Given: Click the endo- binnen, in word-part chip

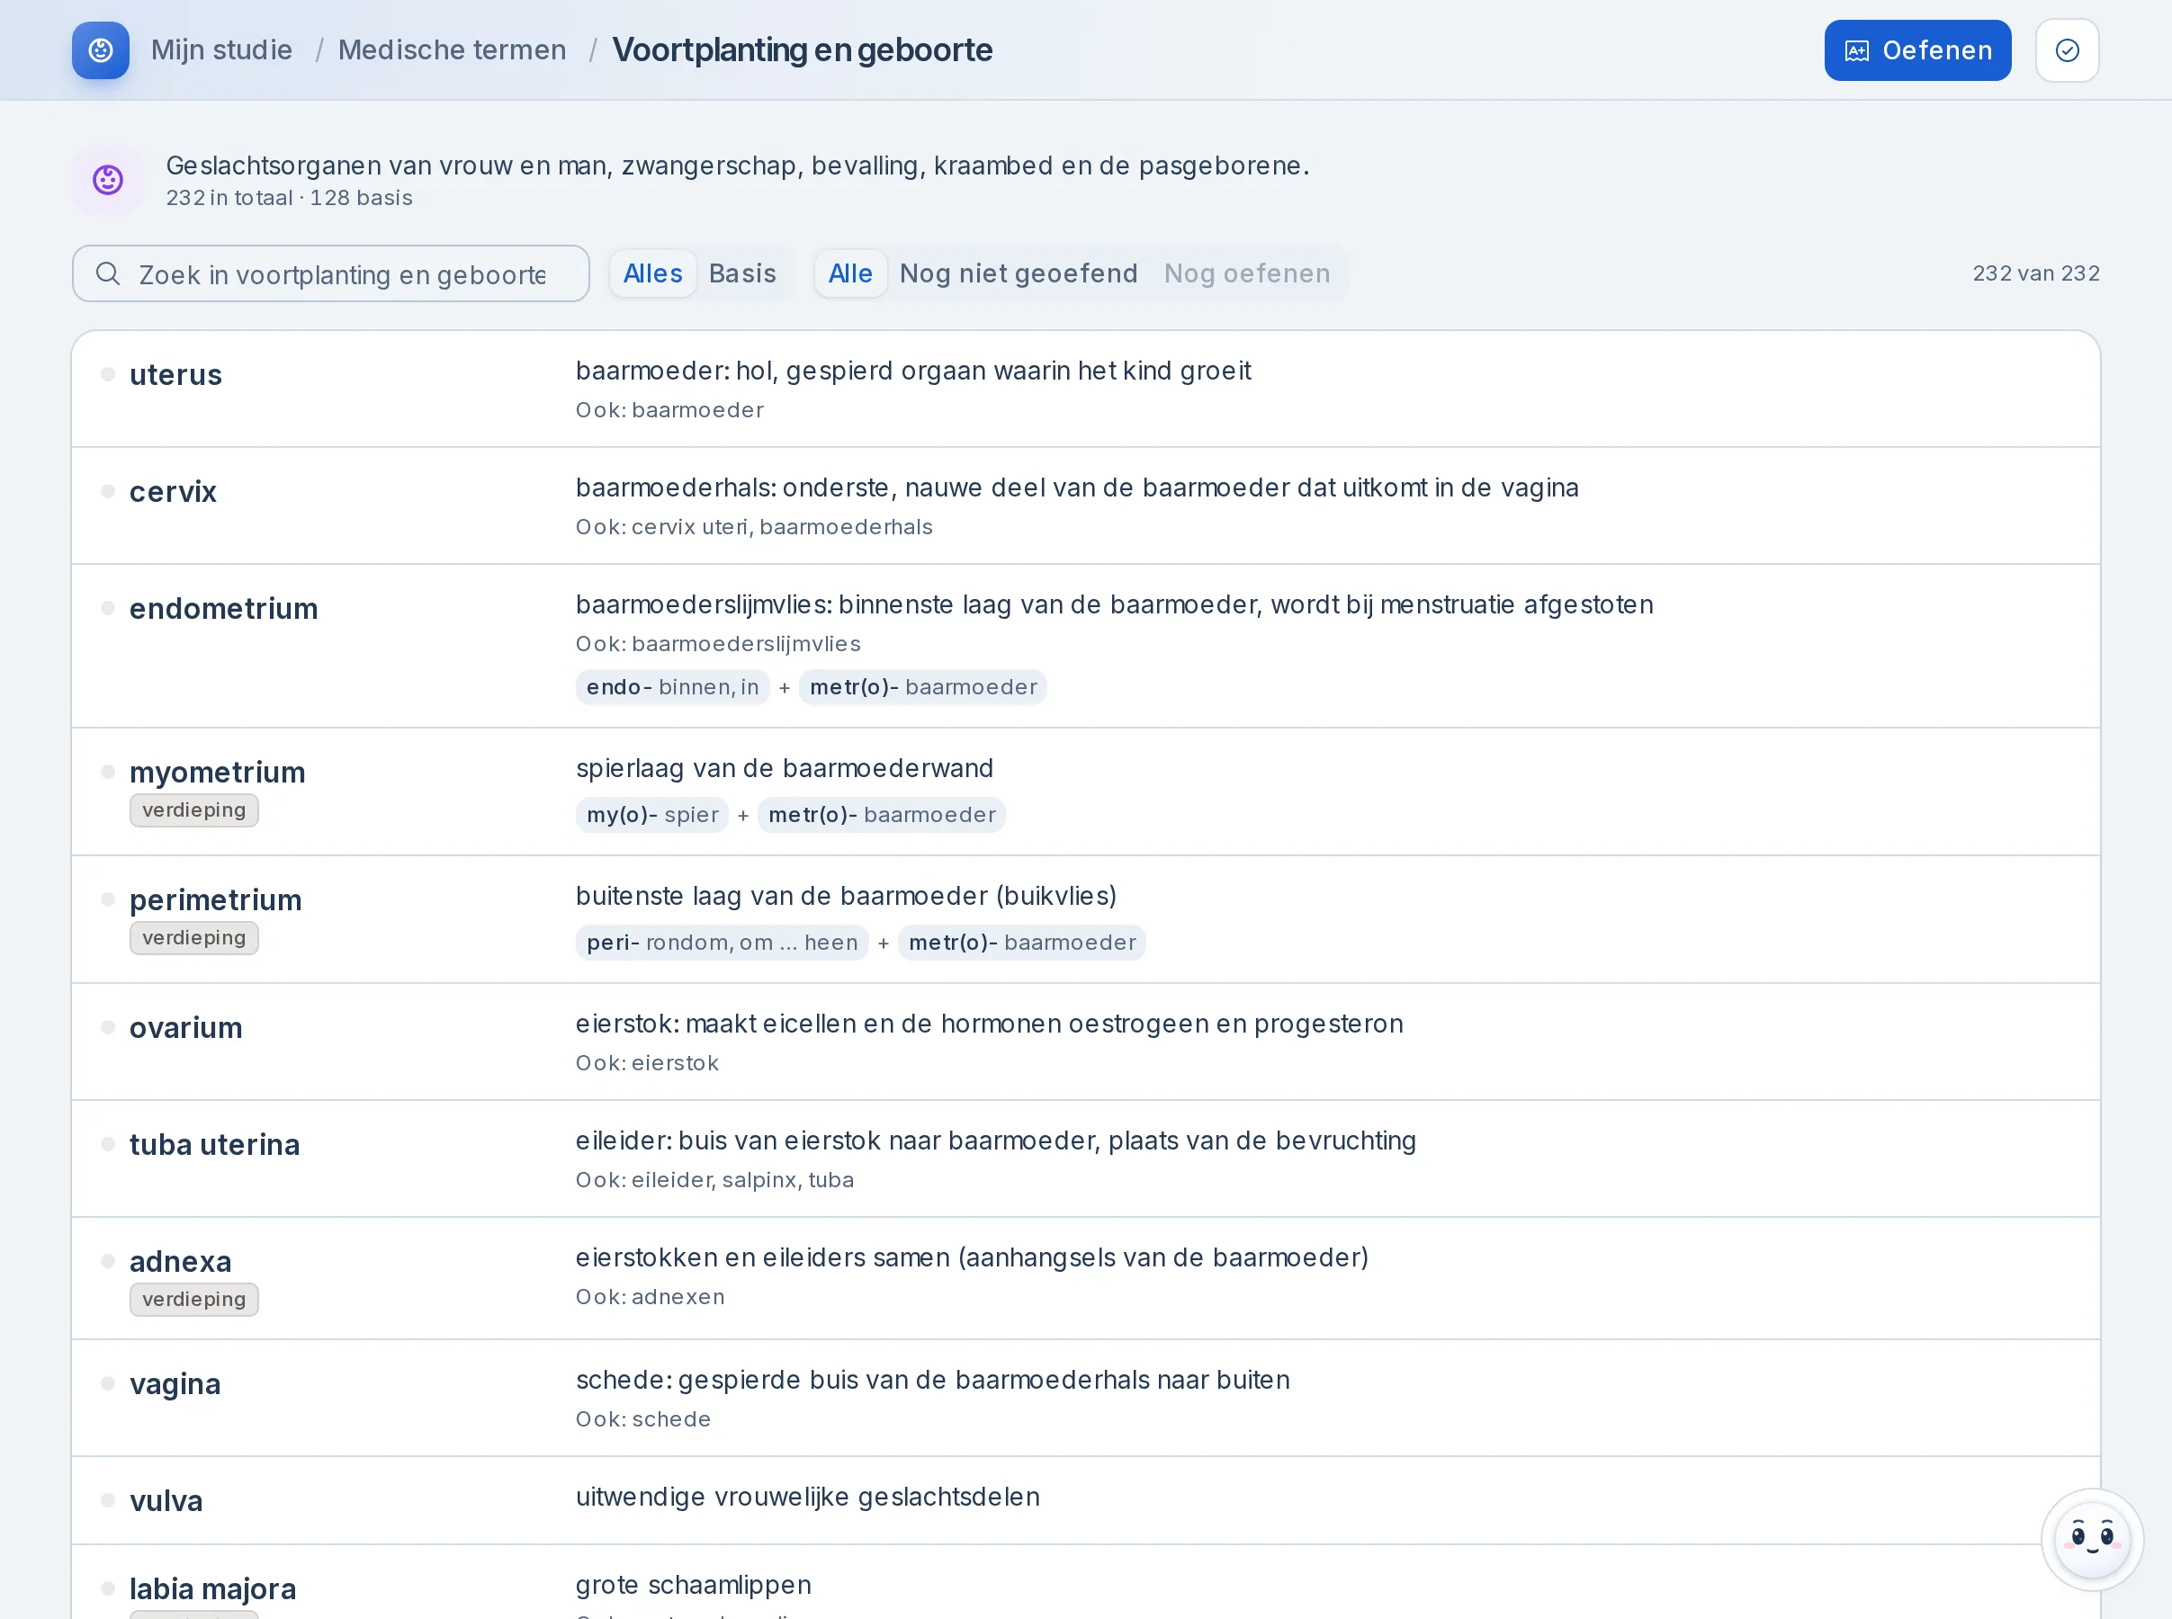Looking at the screenshot, I should [672, 687].
